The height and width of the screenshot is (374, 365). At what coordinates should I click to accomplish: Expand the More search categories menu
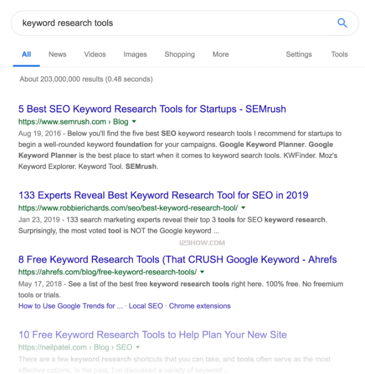[x=220, y=54]
